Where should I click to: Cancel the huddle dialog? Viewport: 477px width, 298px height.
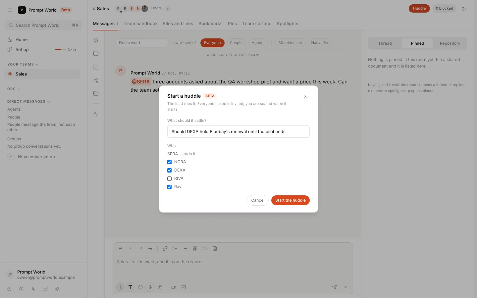(x=258, y=200)
